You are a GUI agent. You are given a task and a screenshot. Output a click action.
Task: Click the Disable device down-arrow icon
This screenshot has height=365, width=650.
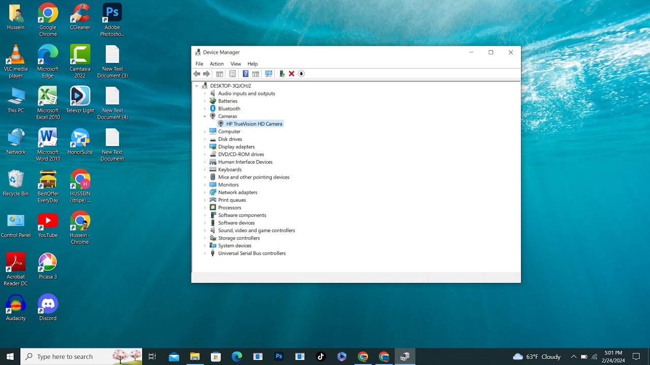point(301,74)
